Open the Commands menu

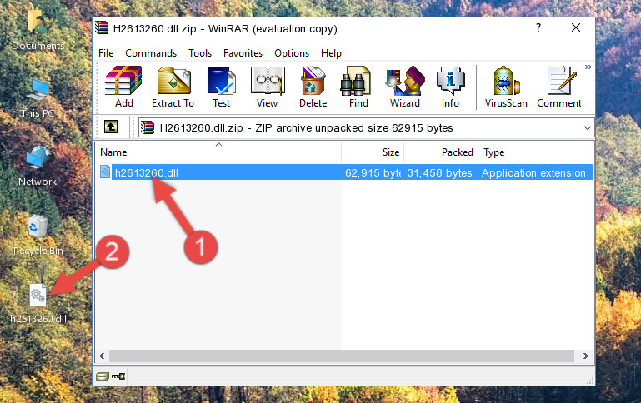(x=151, y=53)
